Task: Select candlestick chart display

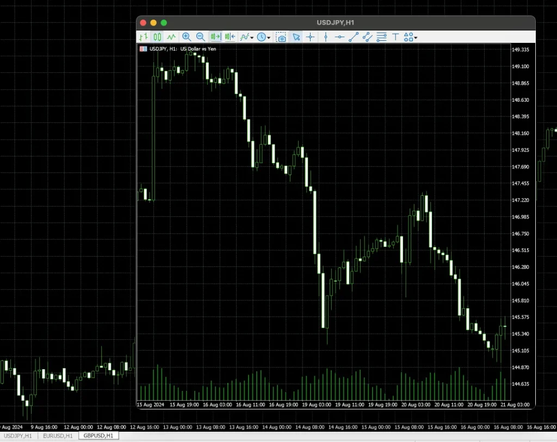Action: tap(157, 37)
